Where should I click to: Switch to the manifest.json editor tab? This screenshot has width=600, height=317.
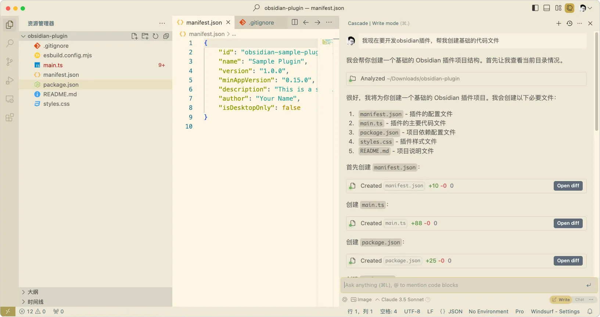tap(204, 22)
